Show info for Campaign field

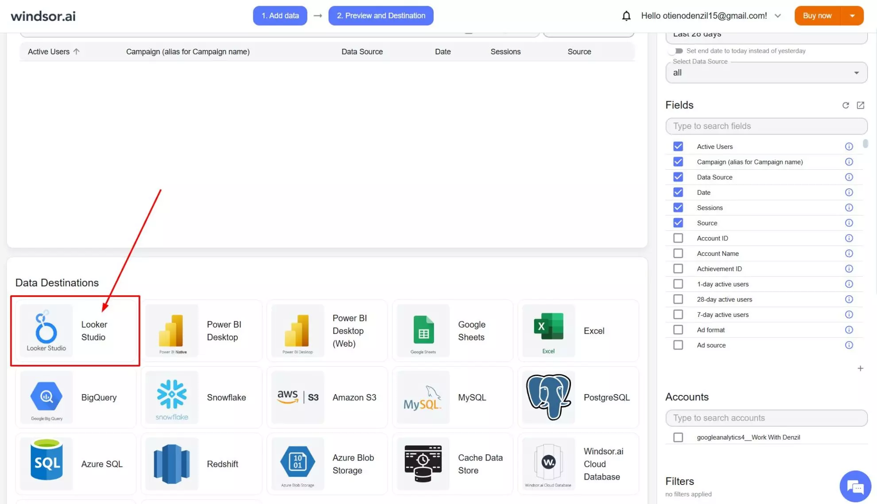[x=849, y=162]
